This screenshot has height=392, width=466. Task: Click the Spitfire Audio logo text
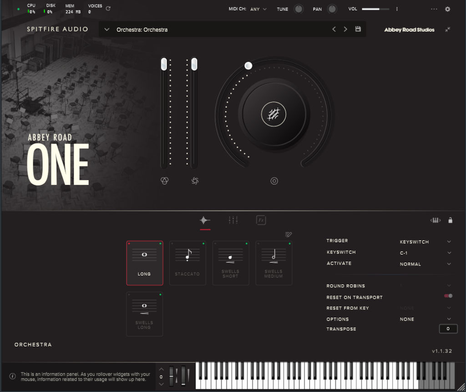(x=57, y=29)
